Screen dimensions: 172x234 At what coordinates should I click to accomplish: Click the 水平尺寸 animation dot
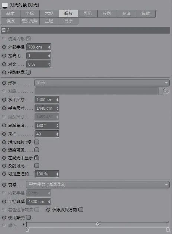[4, 100]
